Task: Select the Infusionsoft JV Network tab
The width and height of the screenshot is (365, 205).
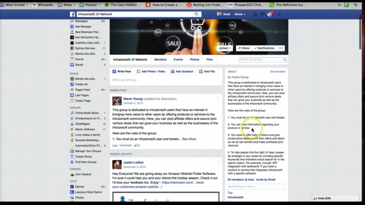Action: 130,60
